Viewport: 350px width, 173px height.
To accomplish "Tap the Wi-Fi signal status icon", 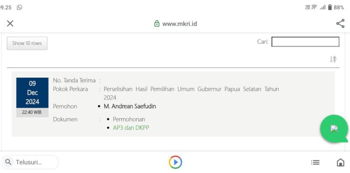I will (314, 7).
